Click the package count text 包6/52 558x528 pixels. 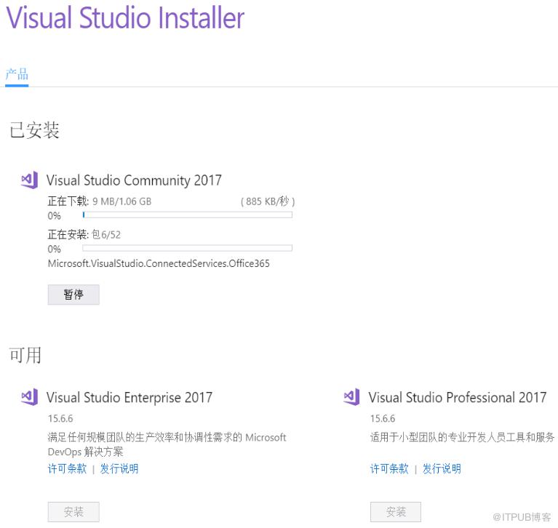click(x=106, y=234)
